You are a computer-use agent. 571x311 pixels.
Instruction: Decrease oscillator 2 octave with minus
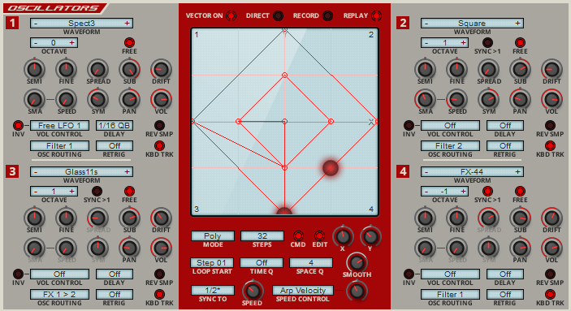tap(426, 43)
